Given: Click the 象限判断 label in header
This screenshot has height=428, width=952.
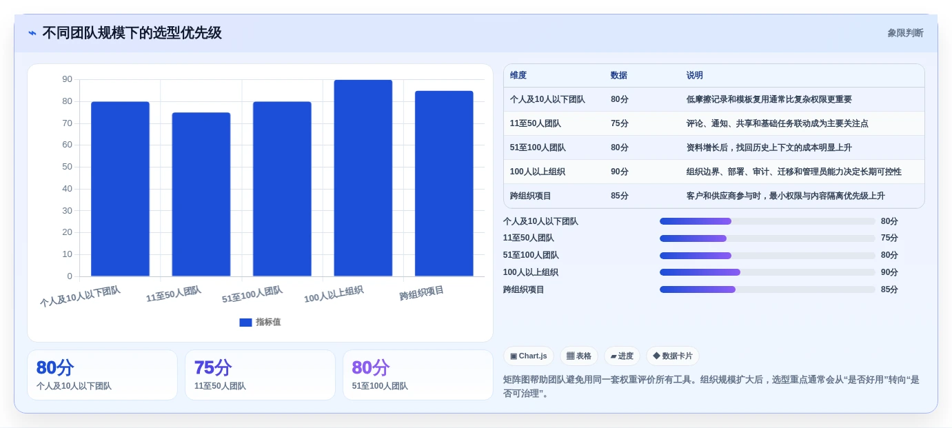Looking at the screenshot, I should click(905, 33).
